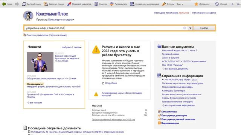Click the Калькуляторы icon
Screen dimensions: 241x135
point(159,111)
